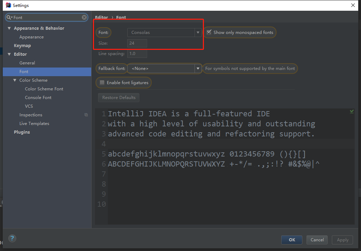Click the Line spacing field showing 1.0

[137, 54]
